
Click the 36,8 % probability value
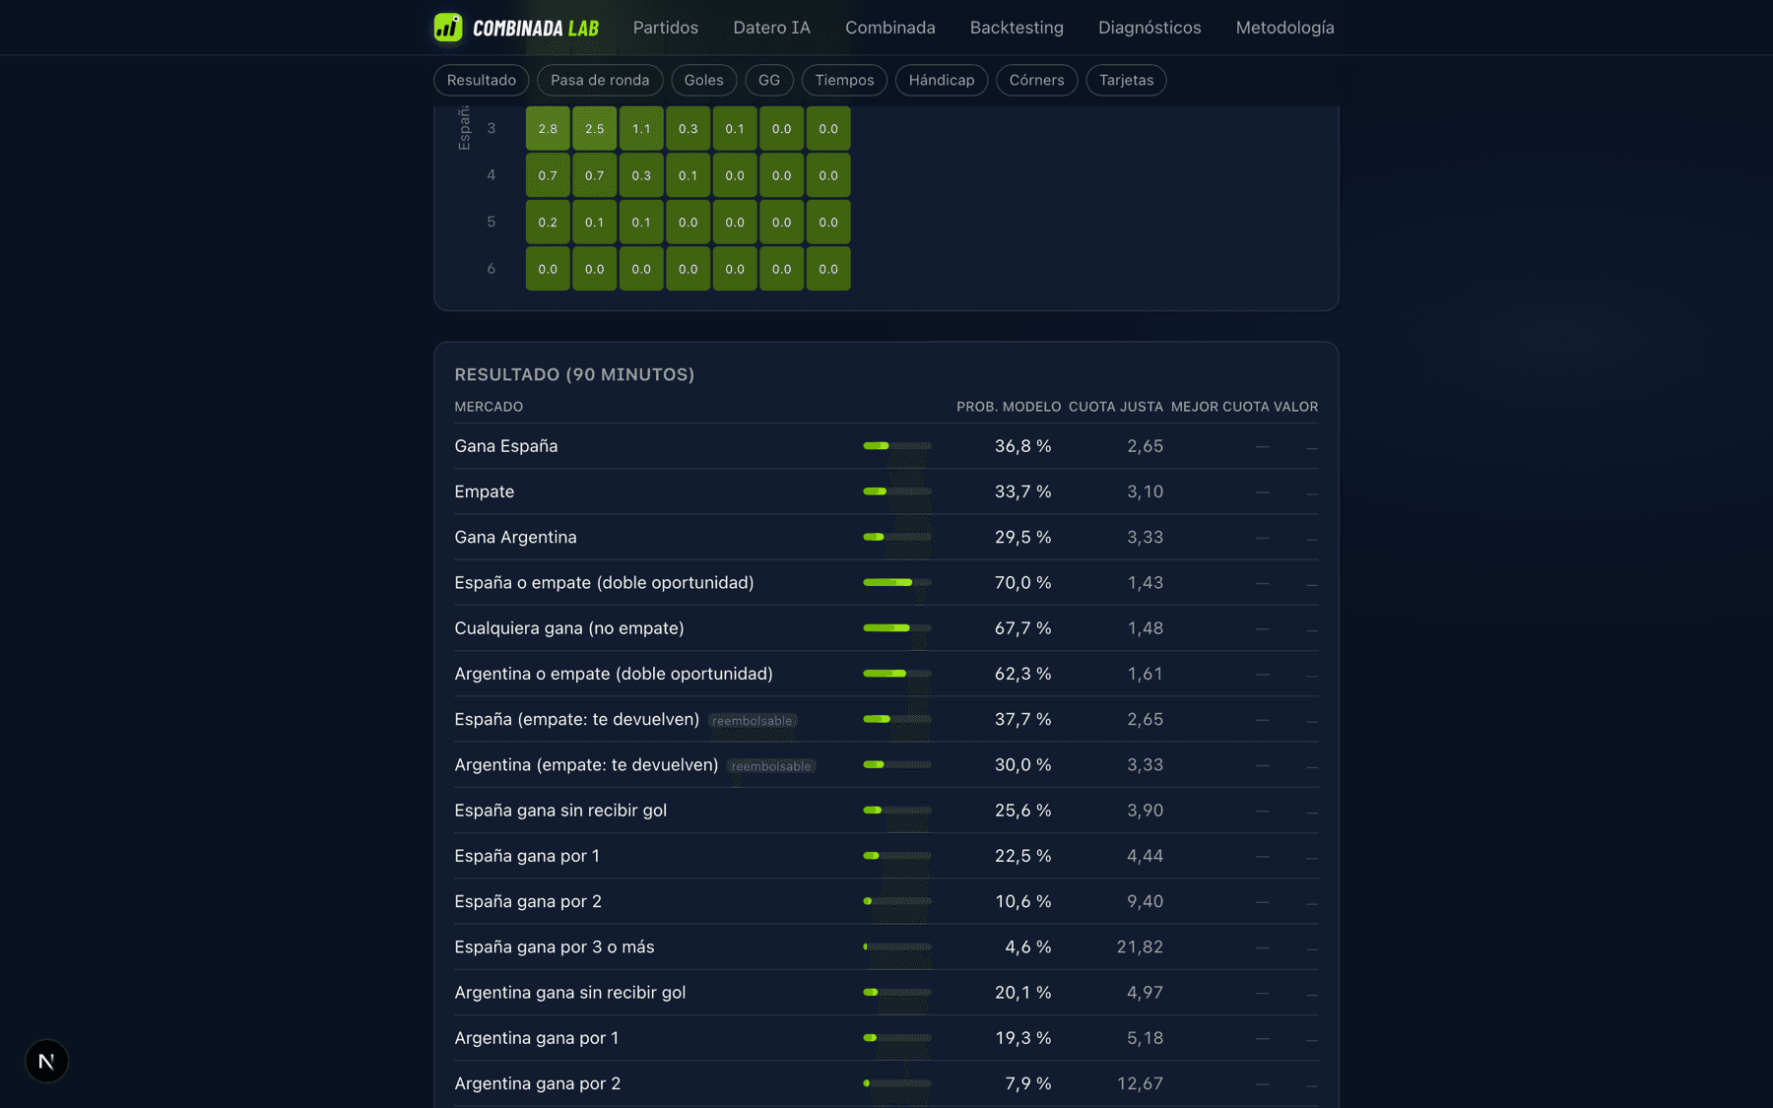point(1022,446)
